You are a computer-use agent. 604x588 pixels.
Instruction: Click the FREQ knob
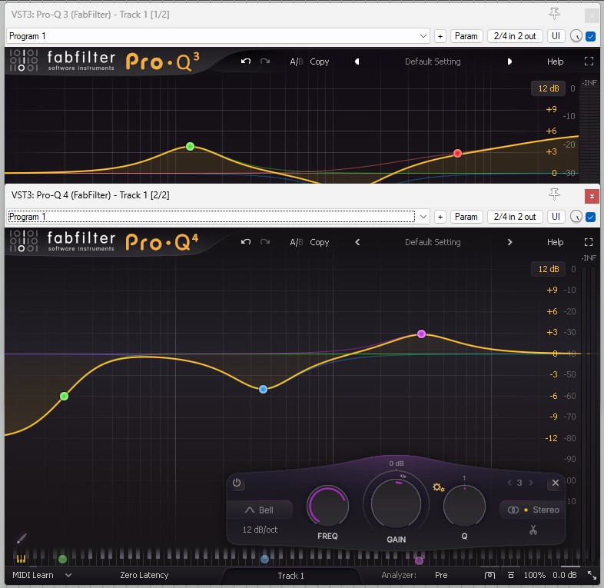coord(327,506)
